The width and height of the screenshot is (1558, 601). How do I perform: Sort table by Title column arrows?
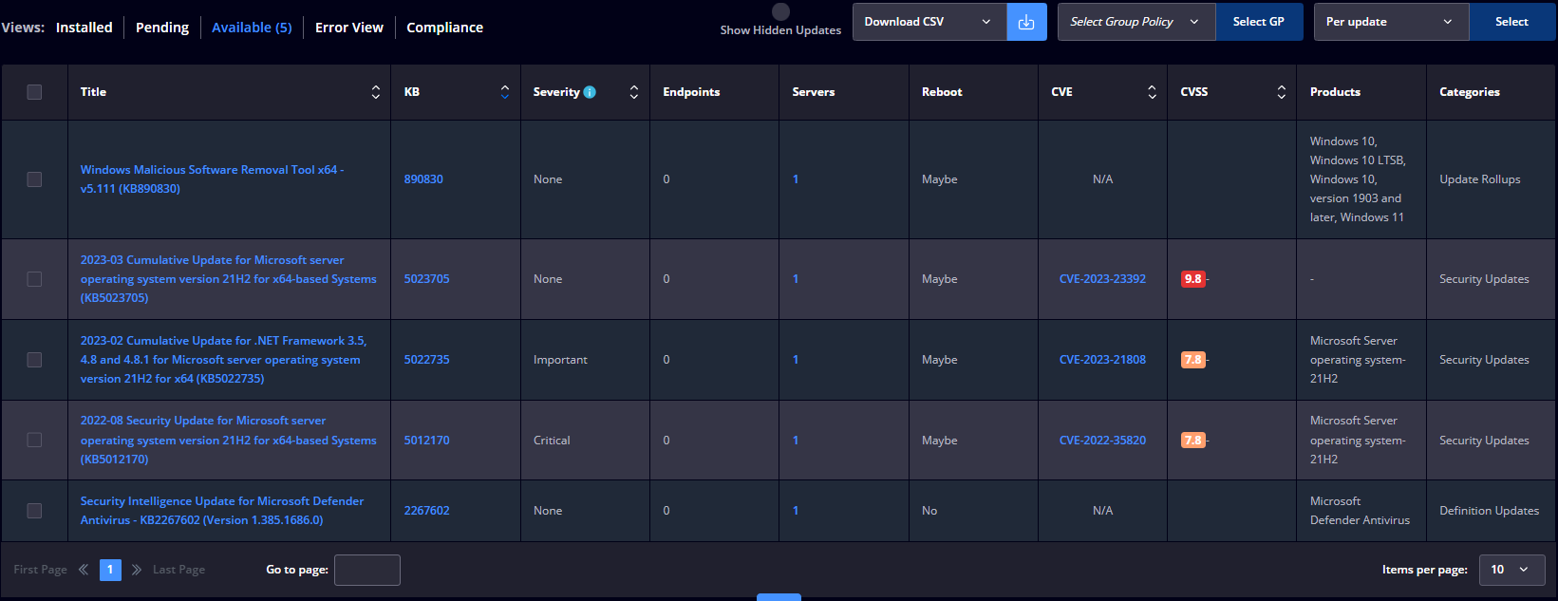point(376,92)
